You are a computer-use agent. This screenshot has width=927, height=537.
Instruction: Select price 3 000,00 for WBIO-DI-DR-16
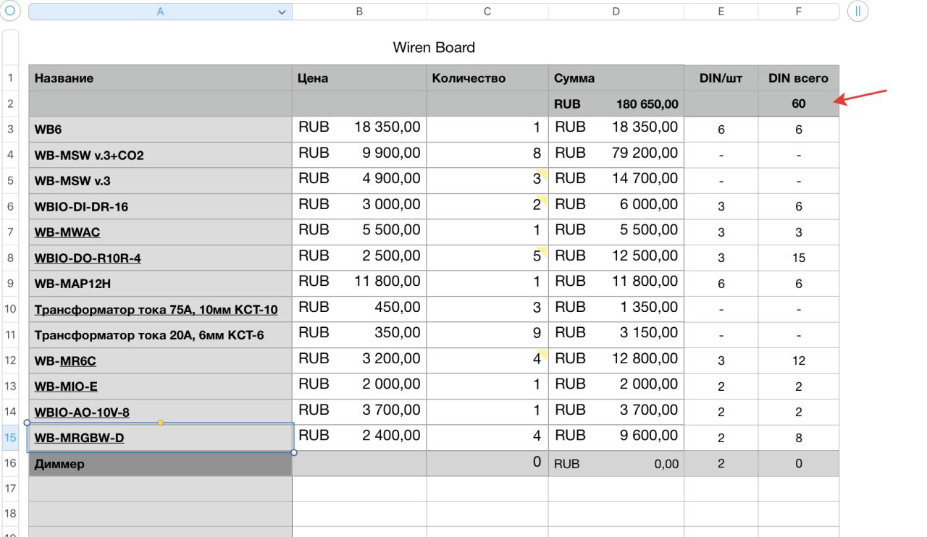[359, 206]
